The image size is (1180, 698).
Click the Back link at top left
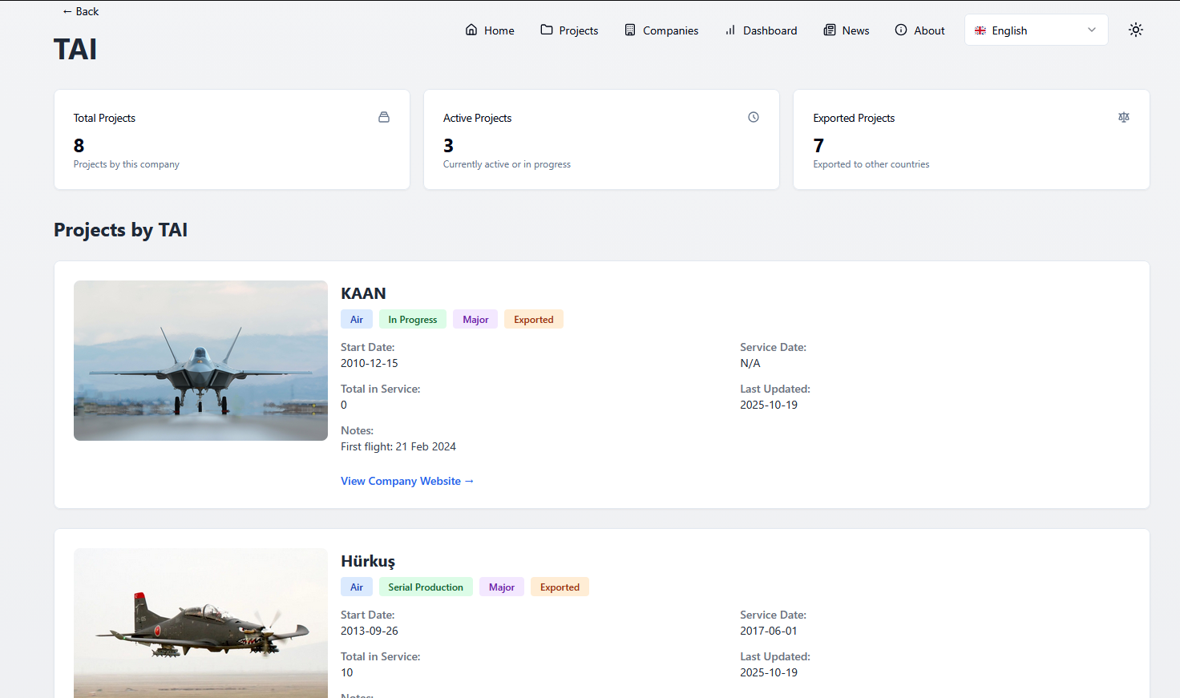[x=79, y=11]
